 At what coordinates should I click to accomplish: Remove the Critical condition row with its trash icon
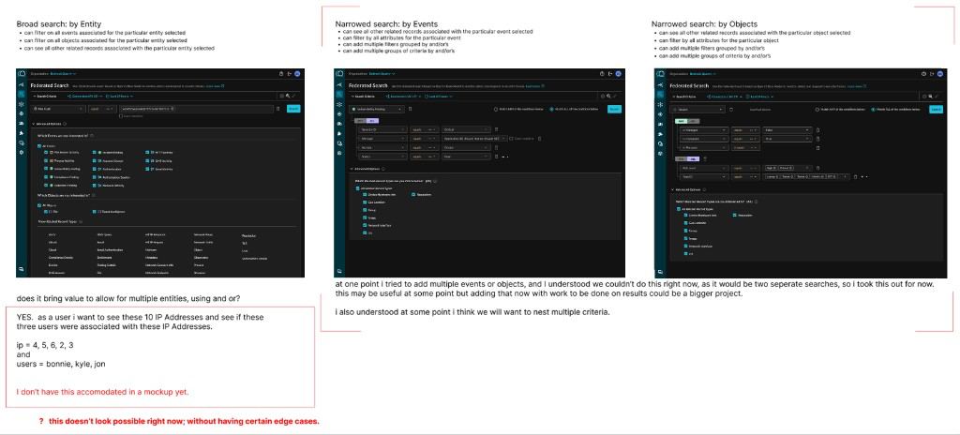[497, 129]
